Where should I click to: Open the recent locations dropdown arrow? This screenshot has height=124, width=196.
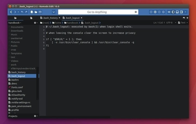point(18,12)
